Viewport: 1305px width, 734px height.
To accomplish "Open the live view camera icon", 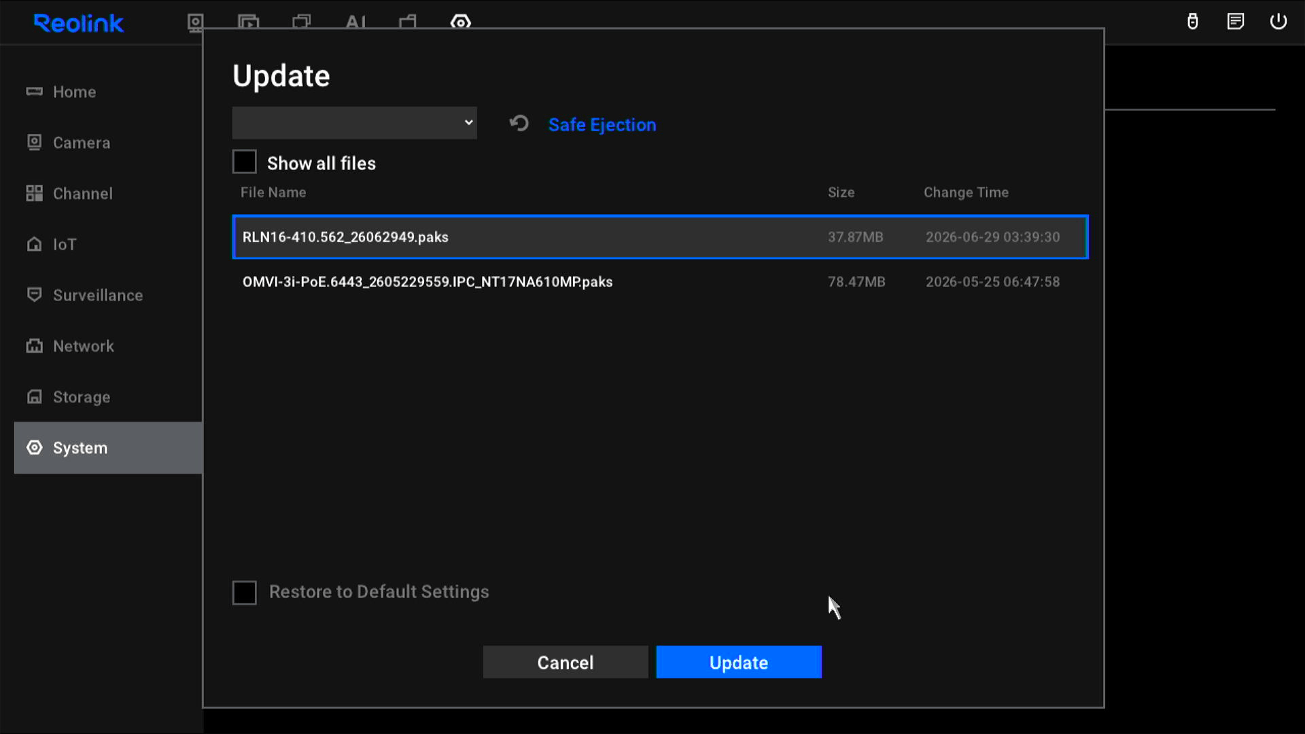I will point(196,22).
